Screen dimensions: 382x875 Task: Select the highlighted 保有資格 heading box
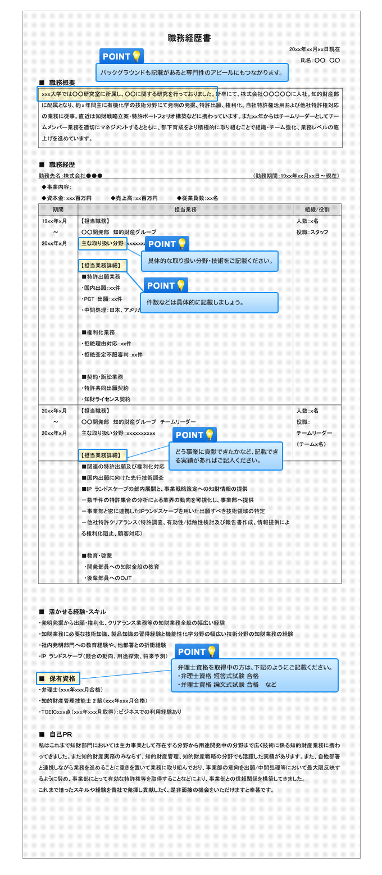[58, 678]
